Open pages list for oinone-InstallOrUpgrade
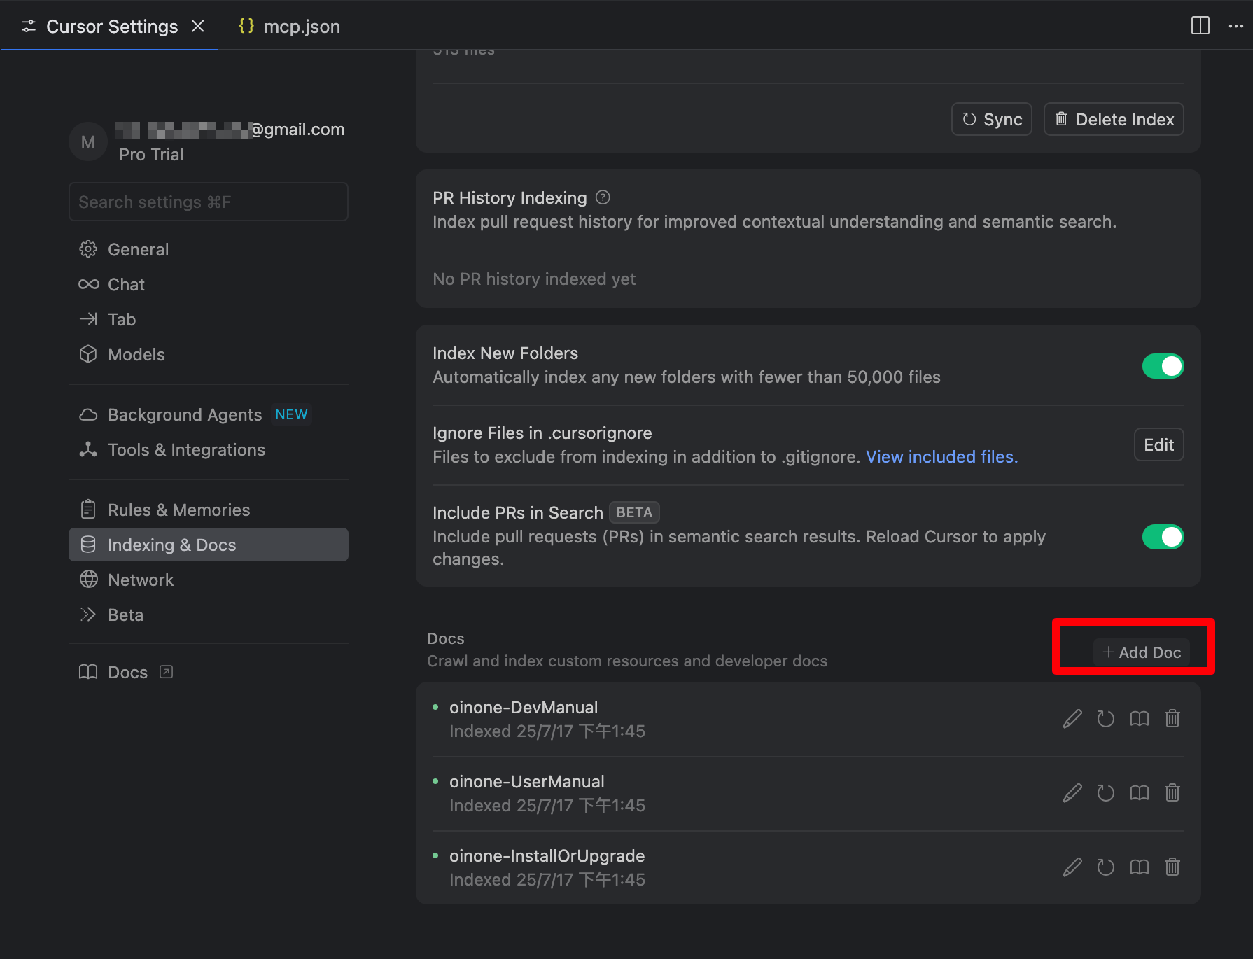The height and width of the screenshot is (959, 1253). click(1140, 867)
